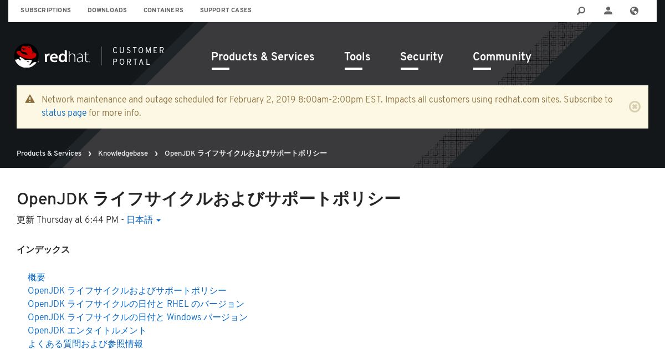Go to Products & Services breadcrumb
The image size is (665, 349).
[49, 153]
